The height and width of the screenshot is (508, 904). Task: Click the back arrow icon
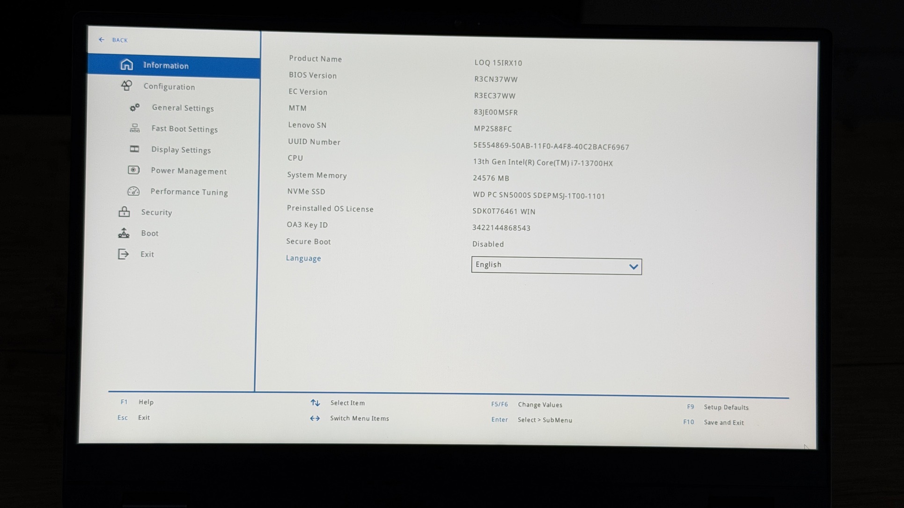pyautogui.click(x=102, y=40)
